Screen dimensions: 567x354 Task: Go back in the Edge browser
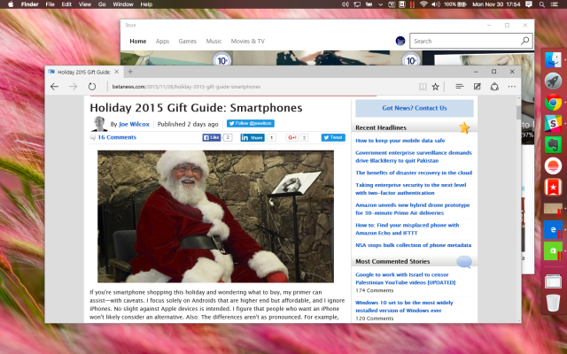click(x=54, y=87)
